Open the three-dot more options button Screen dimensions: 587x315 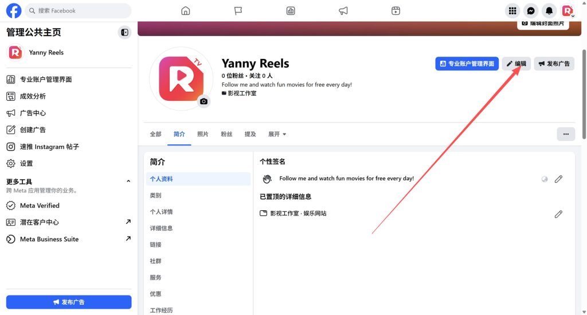565,134
